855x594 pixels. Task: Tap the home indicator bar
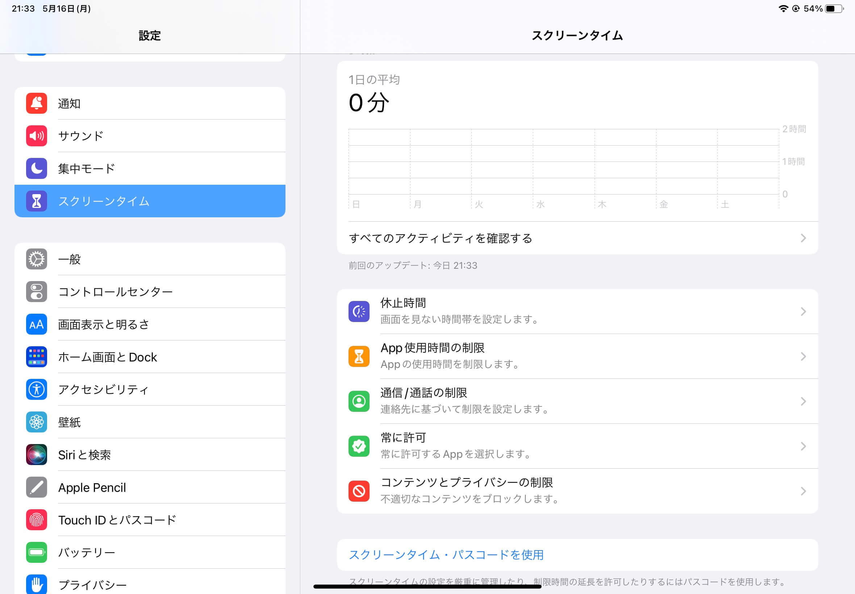tap(427, 586)
